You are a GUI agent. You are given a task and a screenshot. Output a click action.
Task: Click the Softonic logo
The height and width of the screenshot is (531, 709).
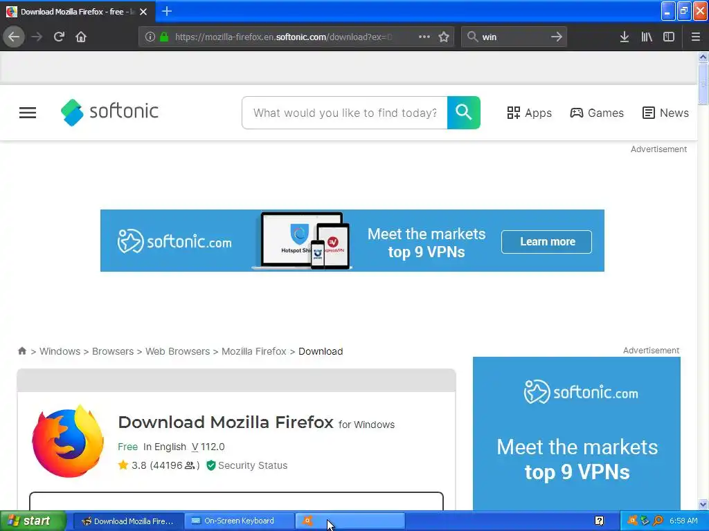point(110,112)
